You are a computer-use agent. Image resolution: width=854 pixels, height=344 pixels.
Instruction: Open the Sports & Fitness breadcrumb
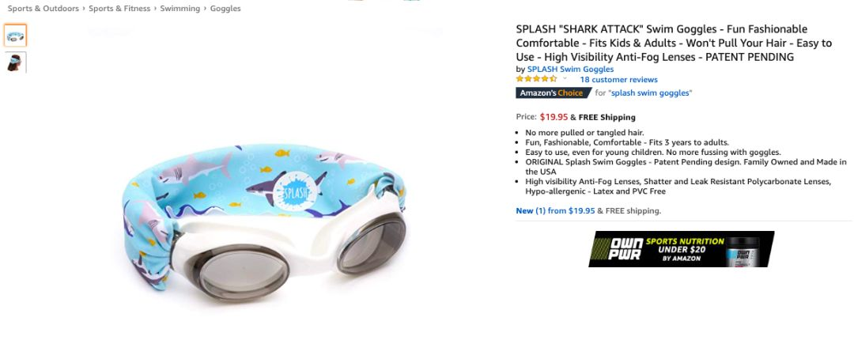[x=119, y=9]
